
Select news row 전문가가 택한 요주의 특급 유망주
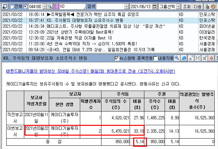[109, 14]
